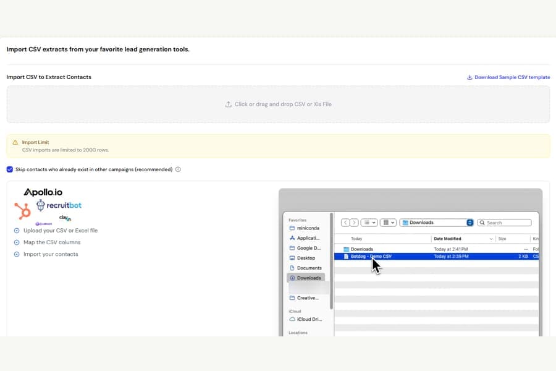
Task: Click the "Import your contacts" step
Action: (51, 254)
